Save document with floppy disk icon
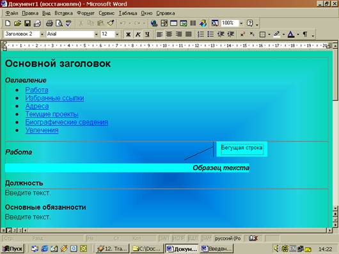The image size is (339, 254). coord(28,23)
